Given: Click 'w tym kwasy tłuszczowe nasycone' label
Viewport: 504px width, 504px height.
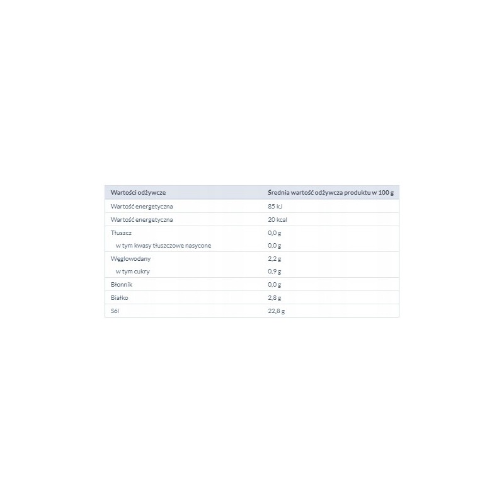Looking at the screenshot, I should click(x=163, y=246).
